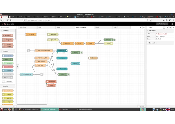Switch to the Flow 2 tab
The height and width of the screenshot is (124, 175).
65,27
